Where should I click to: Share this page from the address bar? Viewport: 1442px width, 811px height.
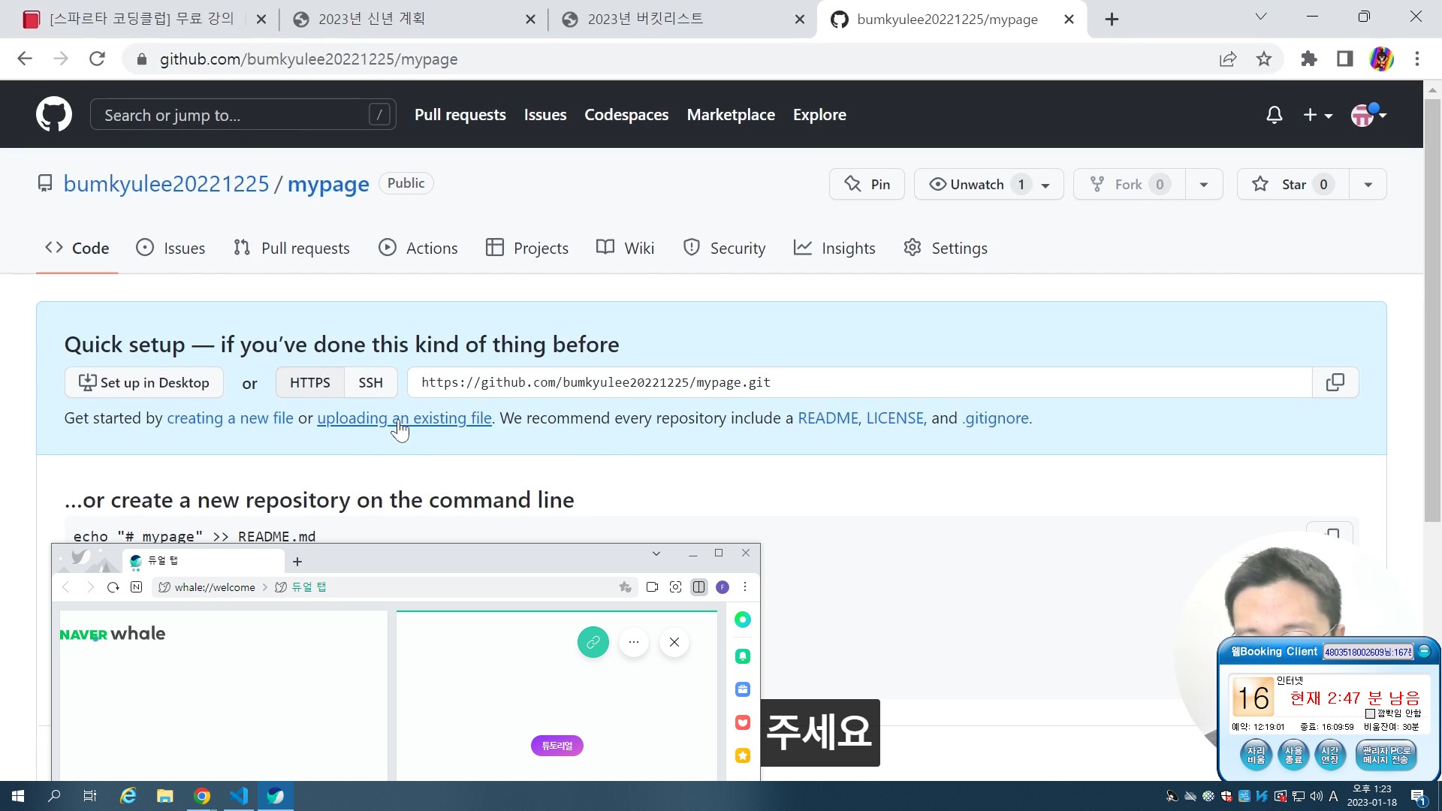tap(1228, 59)
